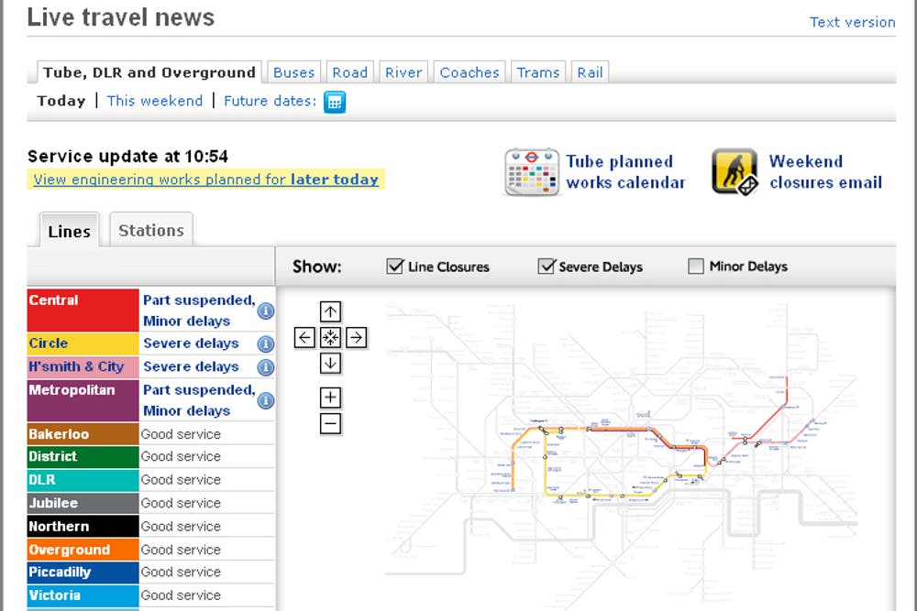Open the Text version link
This screenshot has width=917, height=611.
click(x=852, y=22)
